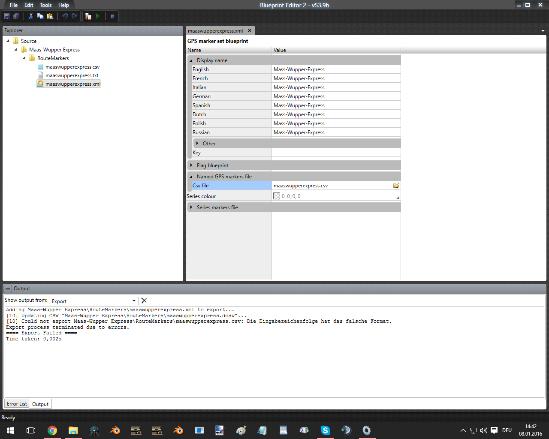This screenshot has width=549, height=439.
Task: Click the DEU input language indicator
Action: [x=507, y=430]
